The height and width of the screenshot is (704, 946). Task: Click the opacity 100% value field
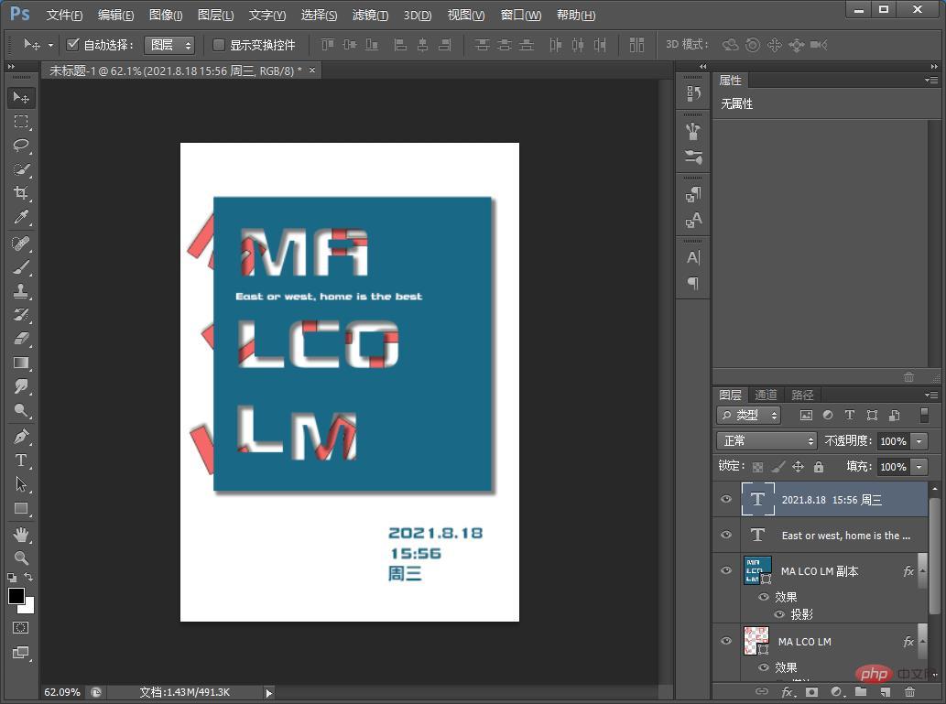pyautogui.click(x=894, y=441)
